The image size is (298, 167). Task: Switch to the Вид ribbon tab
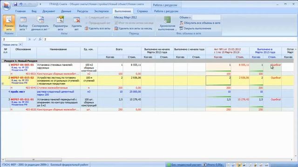click(34, 11)
